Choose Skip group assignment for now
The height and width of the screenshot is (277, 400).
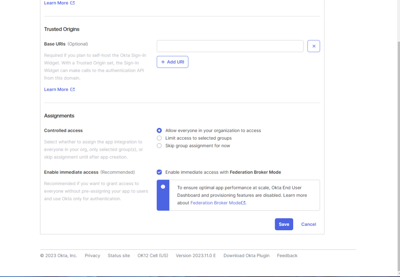[159, 146]
